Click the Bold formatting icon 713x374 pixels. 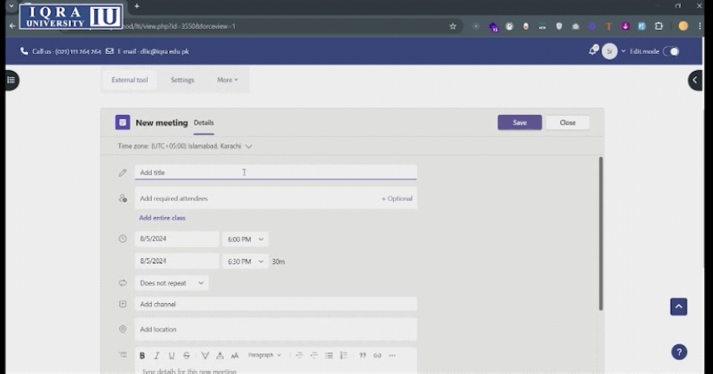point(142,355)
